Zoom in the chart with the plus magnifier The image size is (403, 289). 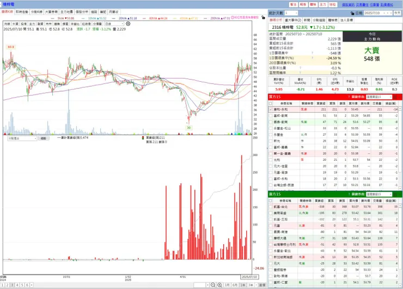coord(219,285)
